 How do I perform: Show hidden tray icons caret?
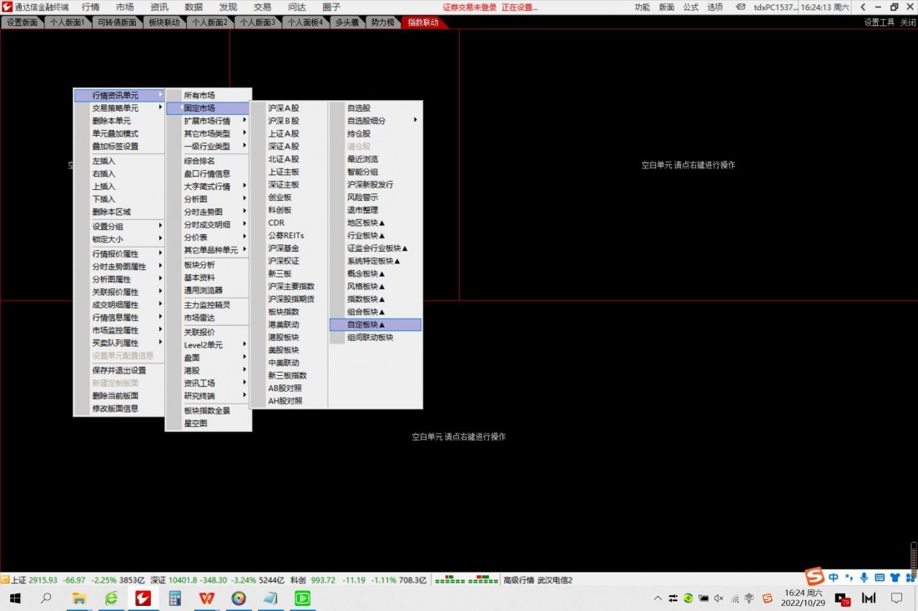pyautogui.click(x=658, y=598)
